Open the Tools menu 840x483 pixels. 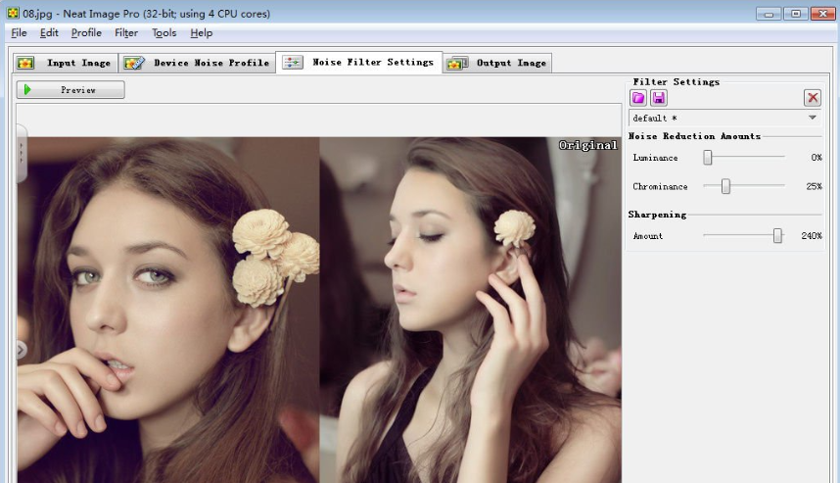163,32
